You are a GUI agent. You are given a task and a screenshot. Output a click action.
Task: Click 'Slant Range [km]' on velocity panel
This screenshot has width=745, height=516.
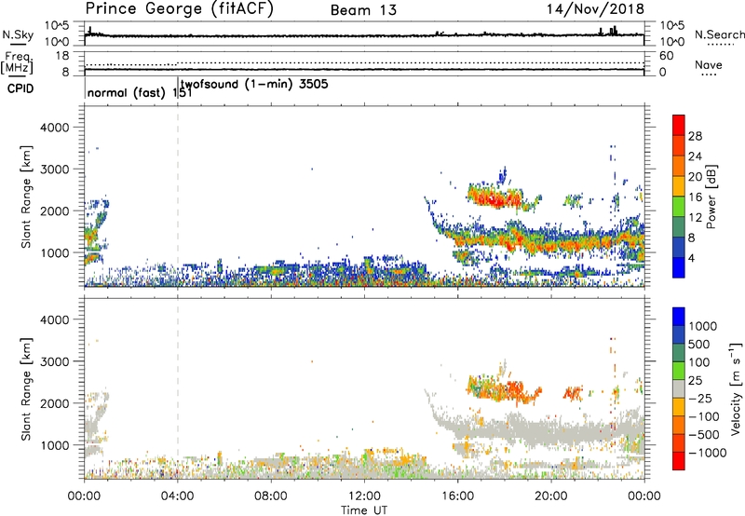click(27, 389)
